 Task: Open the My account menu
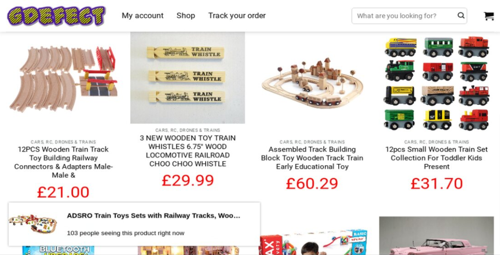coord(142,16)
